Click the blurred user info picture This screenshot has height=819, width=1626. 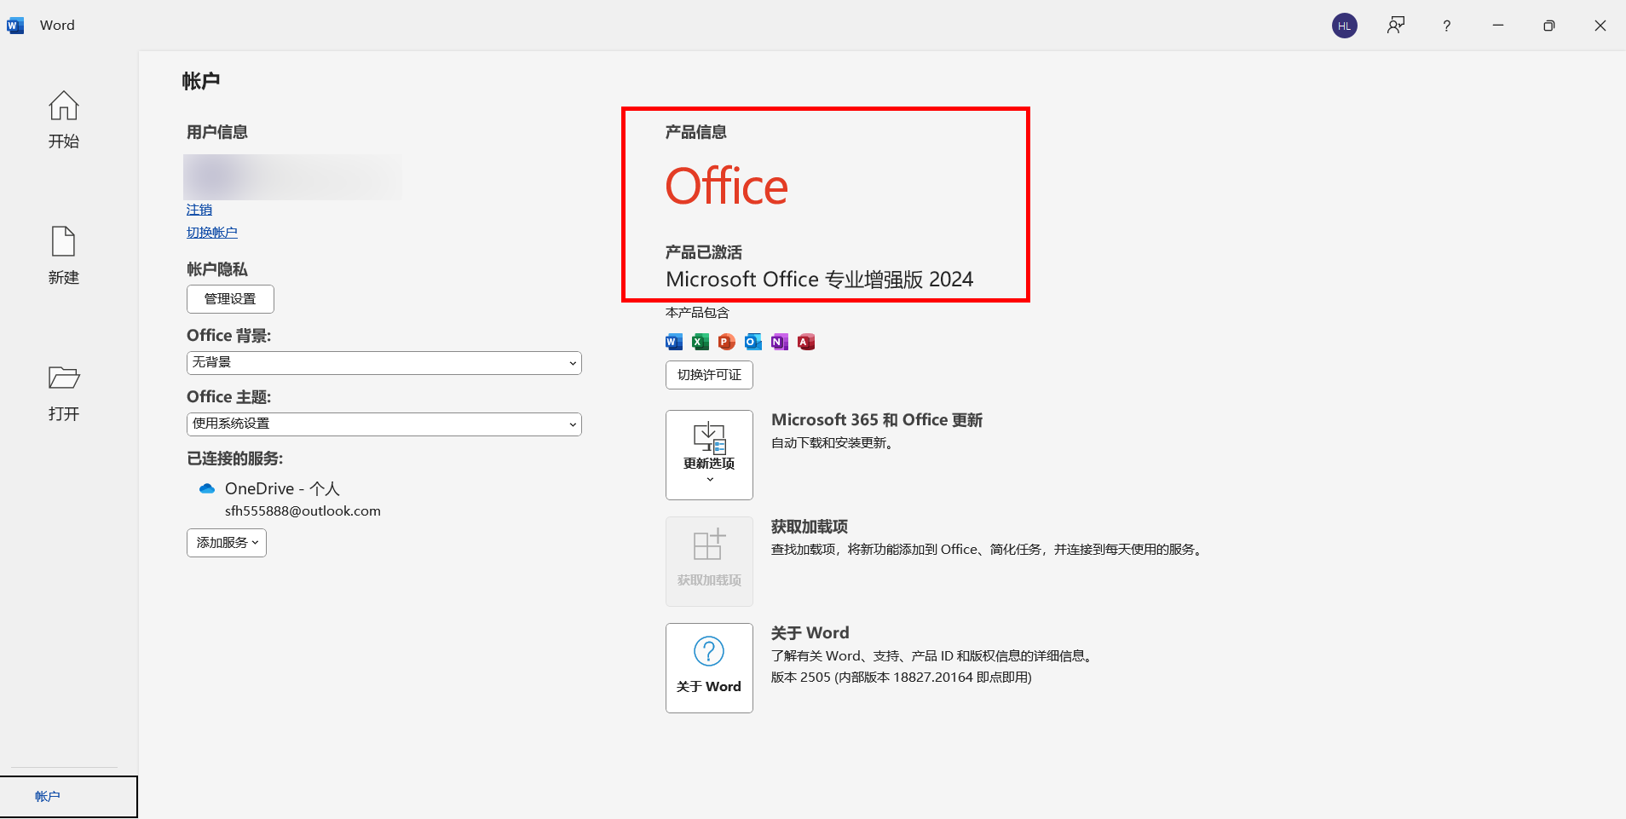(x=292, y=177)
